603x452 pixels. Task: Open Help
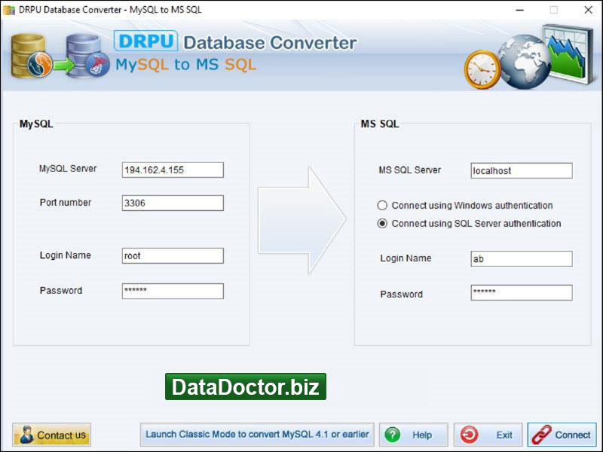[413, 435]
